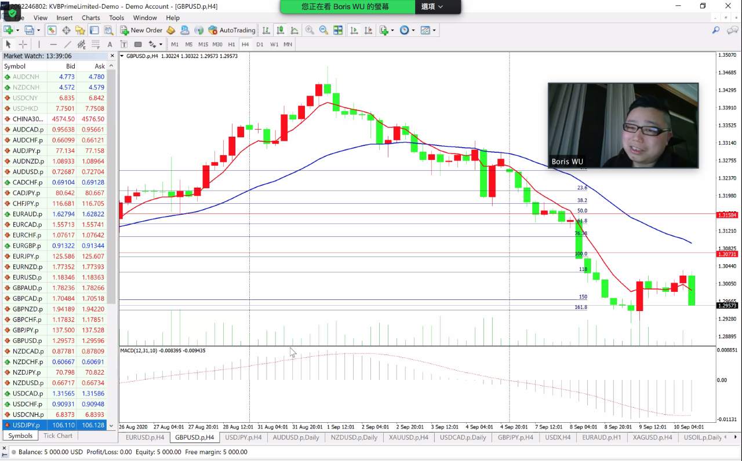
Task: Select the text tool A
Action: [x=110, y=44]
